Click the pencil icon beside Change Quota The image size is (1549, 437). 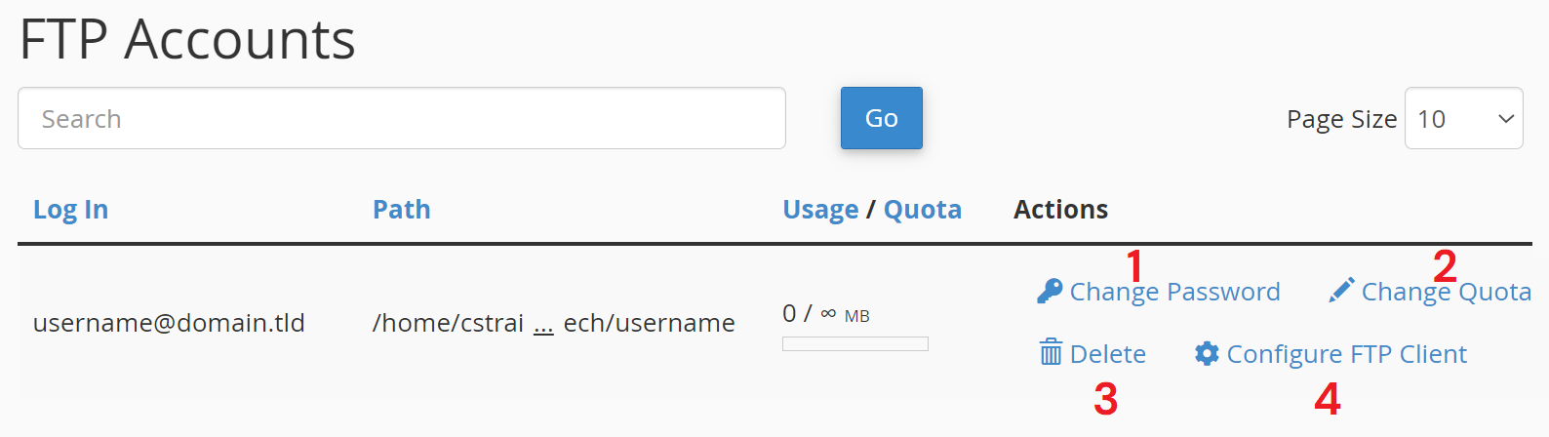(1341, 291)
